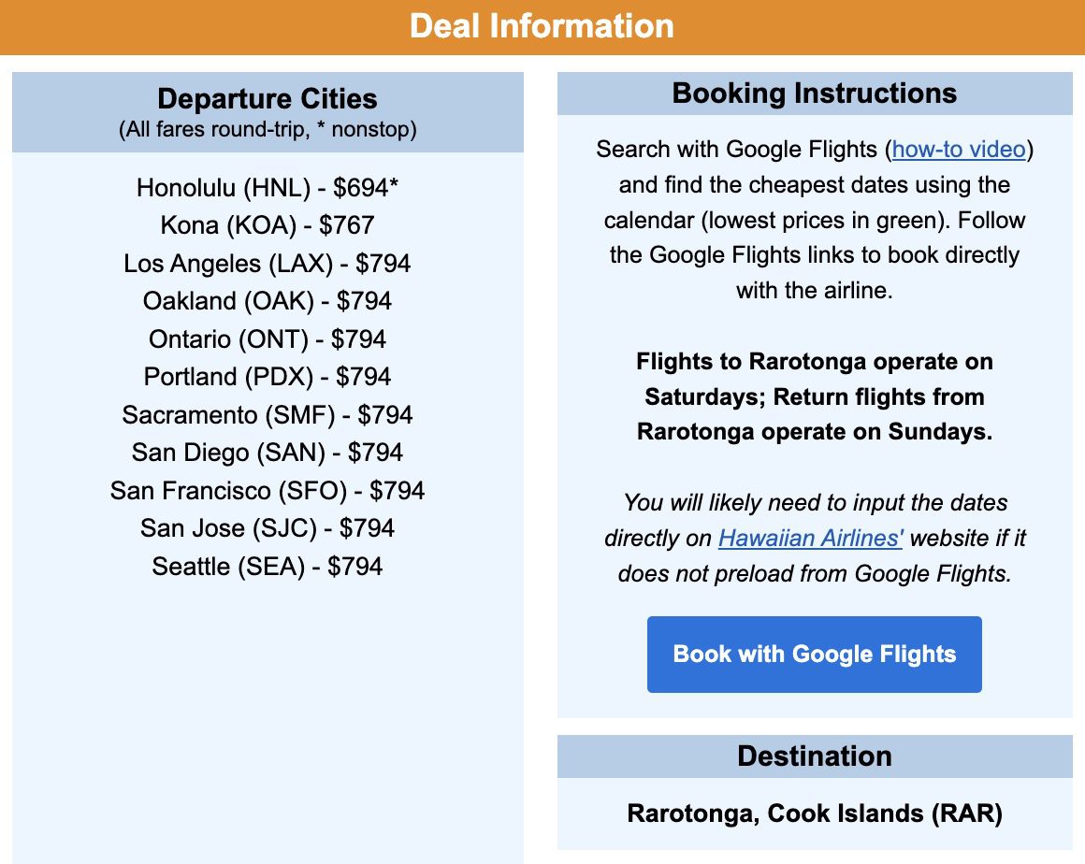The width and height of the screenshot is (1085, 864).
Task: Click the Book with Google Flights button
Action: pyautogui.click(x=814, y=654)
